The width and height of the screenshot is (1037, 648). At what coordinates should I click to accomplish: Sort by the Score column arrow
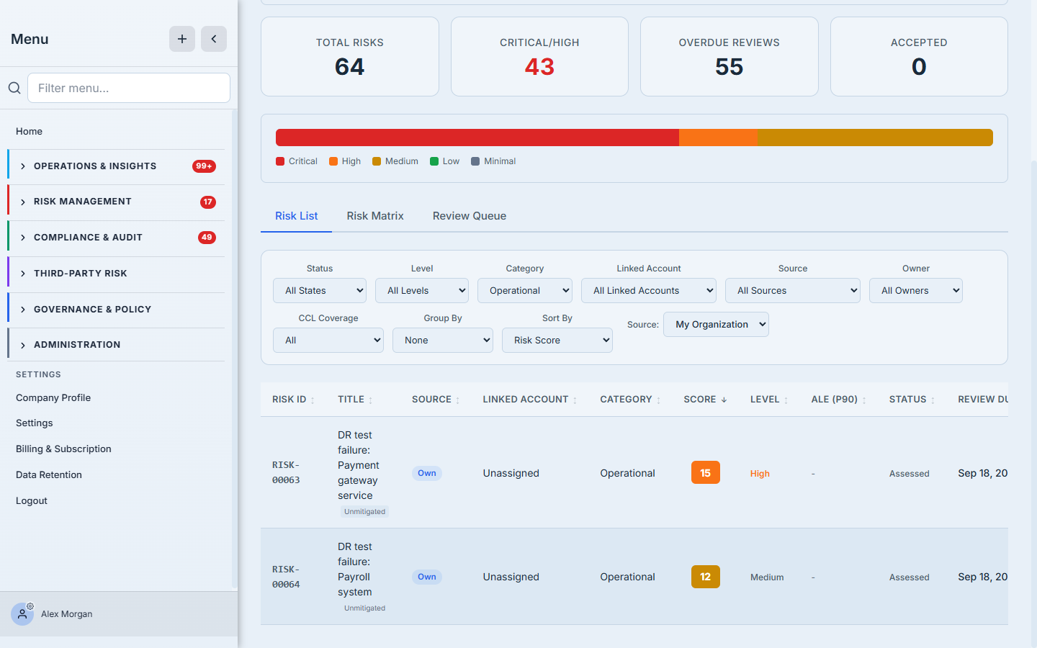724,400
